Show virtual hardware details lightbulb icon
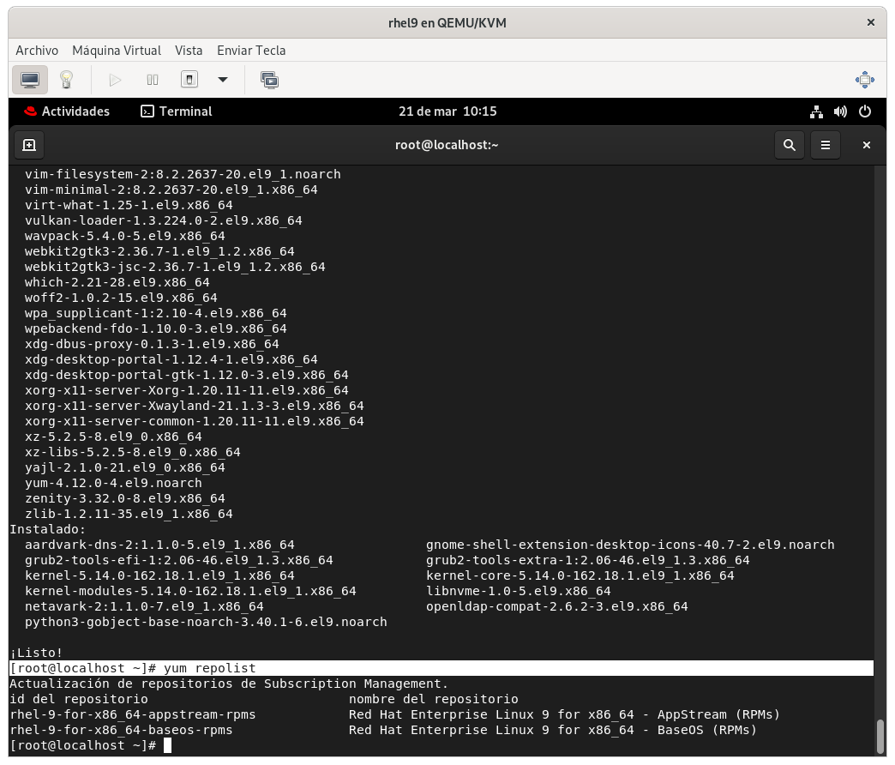This screenshot has width=895, height=765. click(x=66, y=80)
